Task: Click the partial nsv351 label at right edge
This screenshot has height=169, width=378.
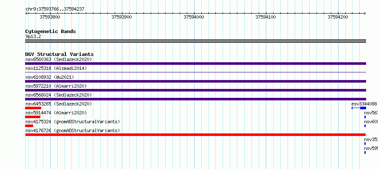Action: pos(371,139)
